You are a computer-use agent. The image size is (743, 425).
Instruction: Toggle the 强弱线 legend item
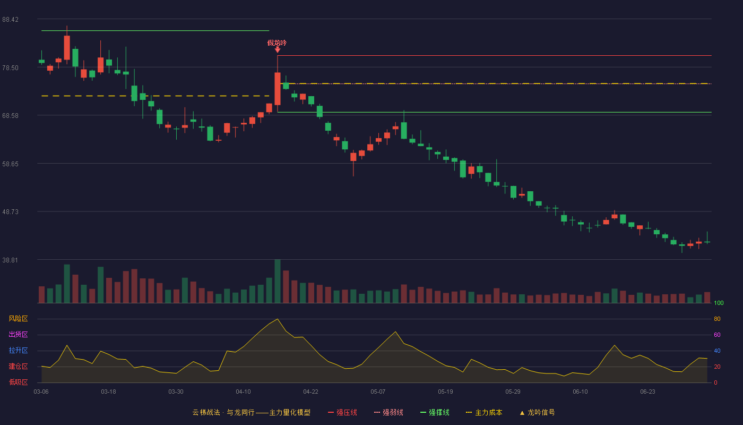388,412
